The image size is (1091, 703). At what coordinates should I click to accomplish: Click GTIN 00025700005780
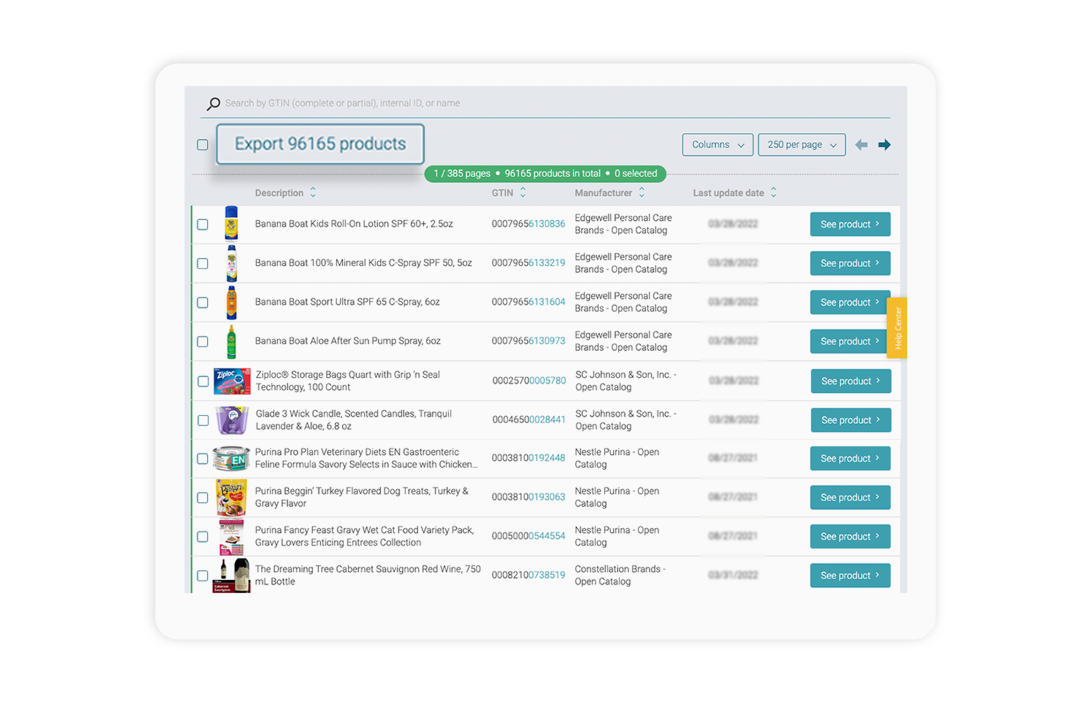[x=529, y=381]
